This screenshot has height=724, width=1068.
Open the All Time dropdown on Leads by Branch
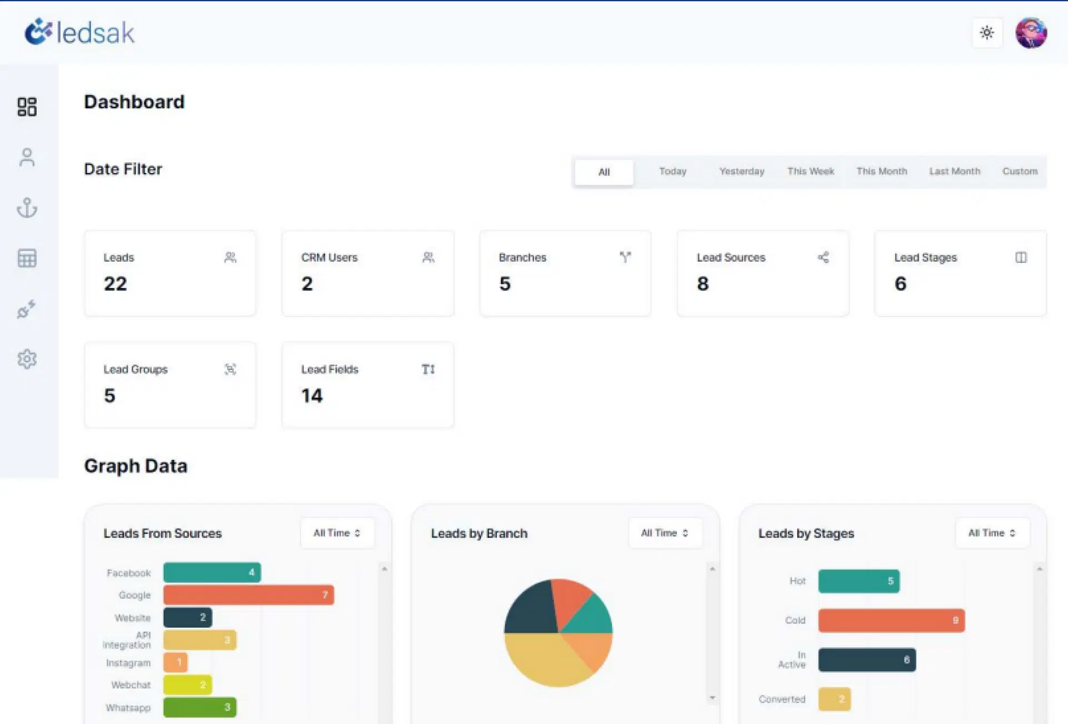click(665, 532)
